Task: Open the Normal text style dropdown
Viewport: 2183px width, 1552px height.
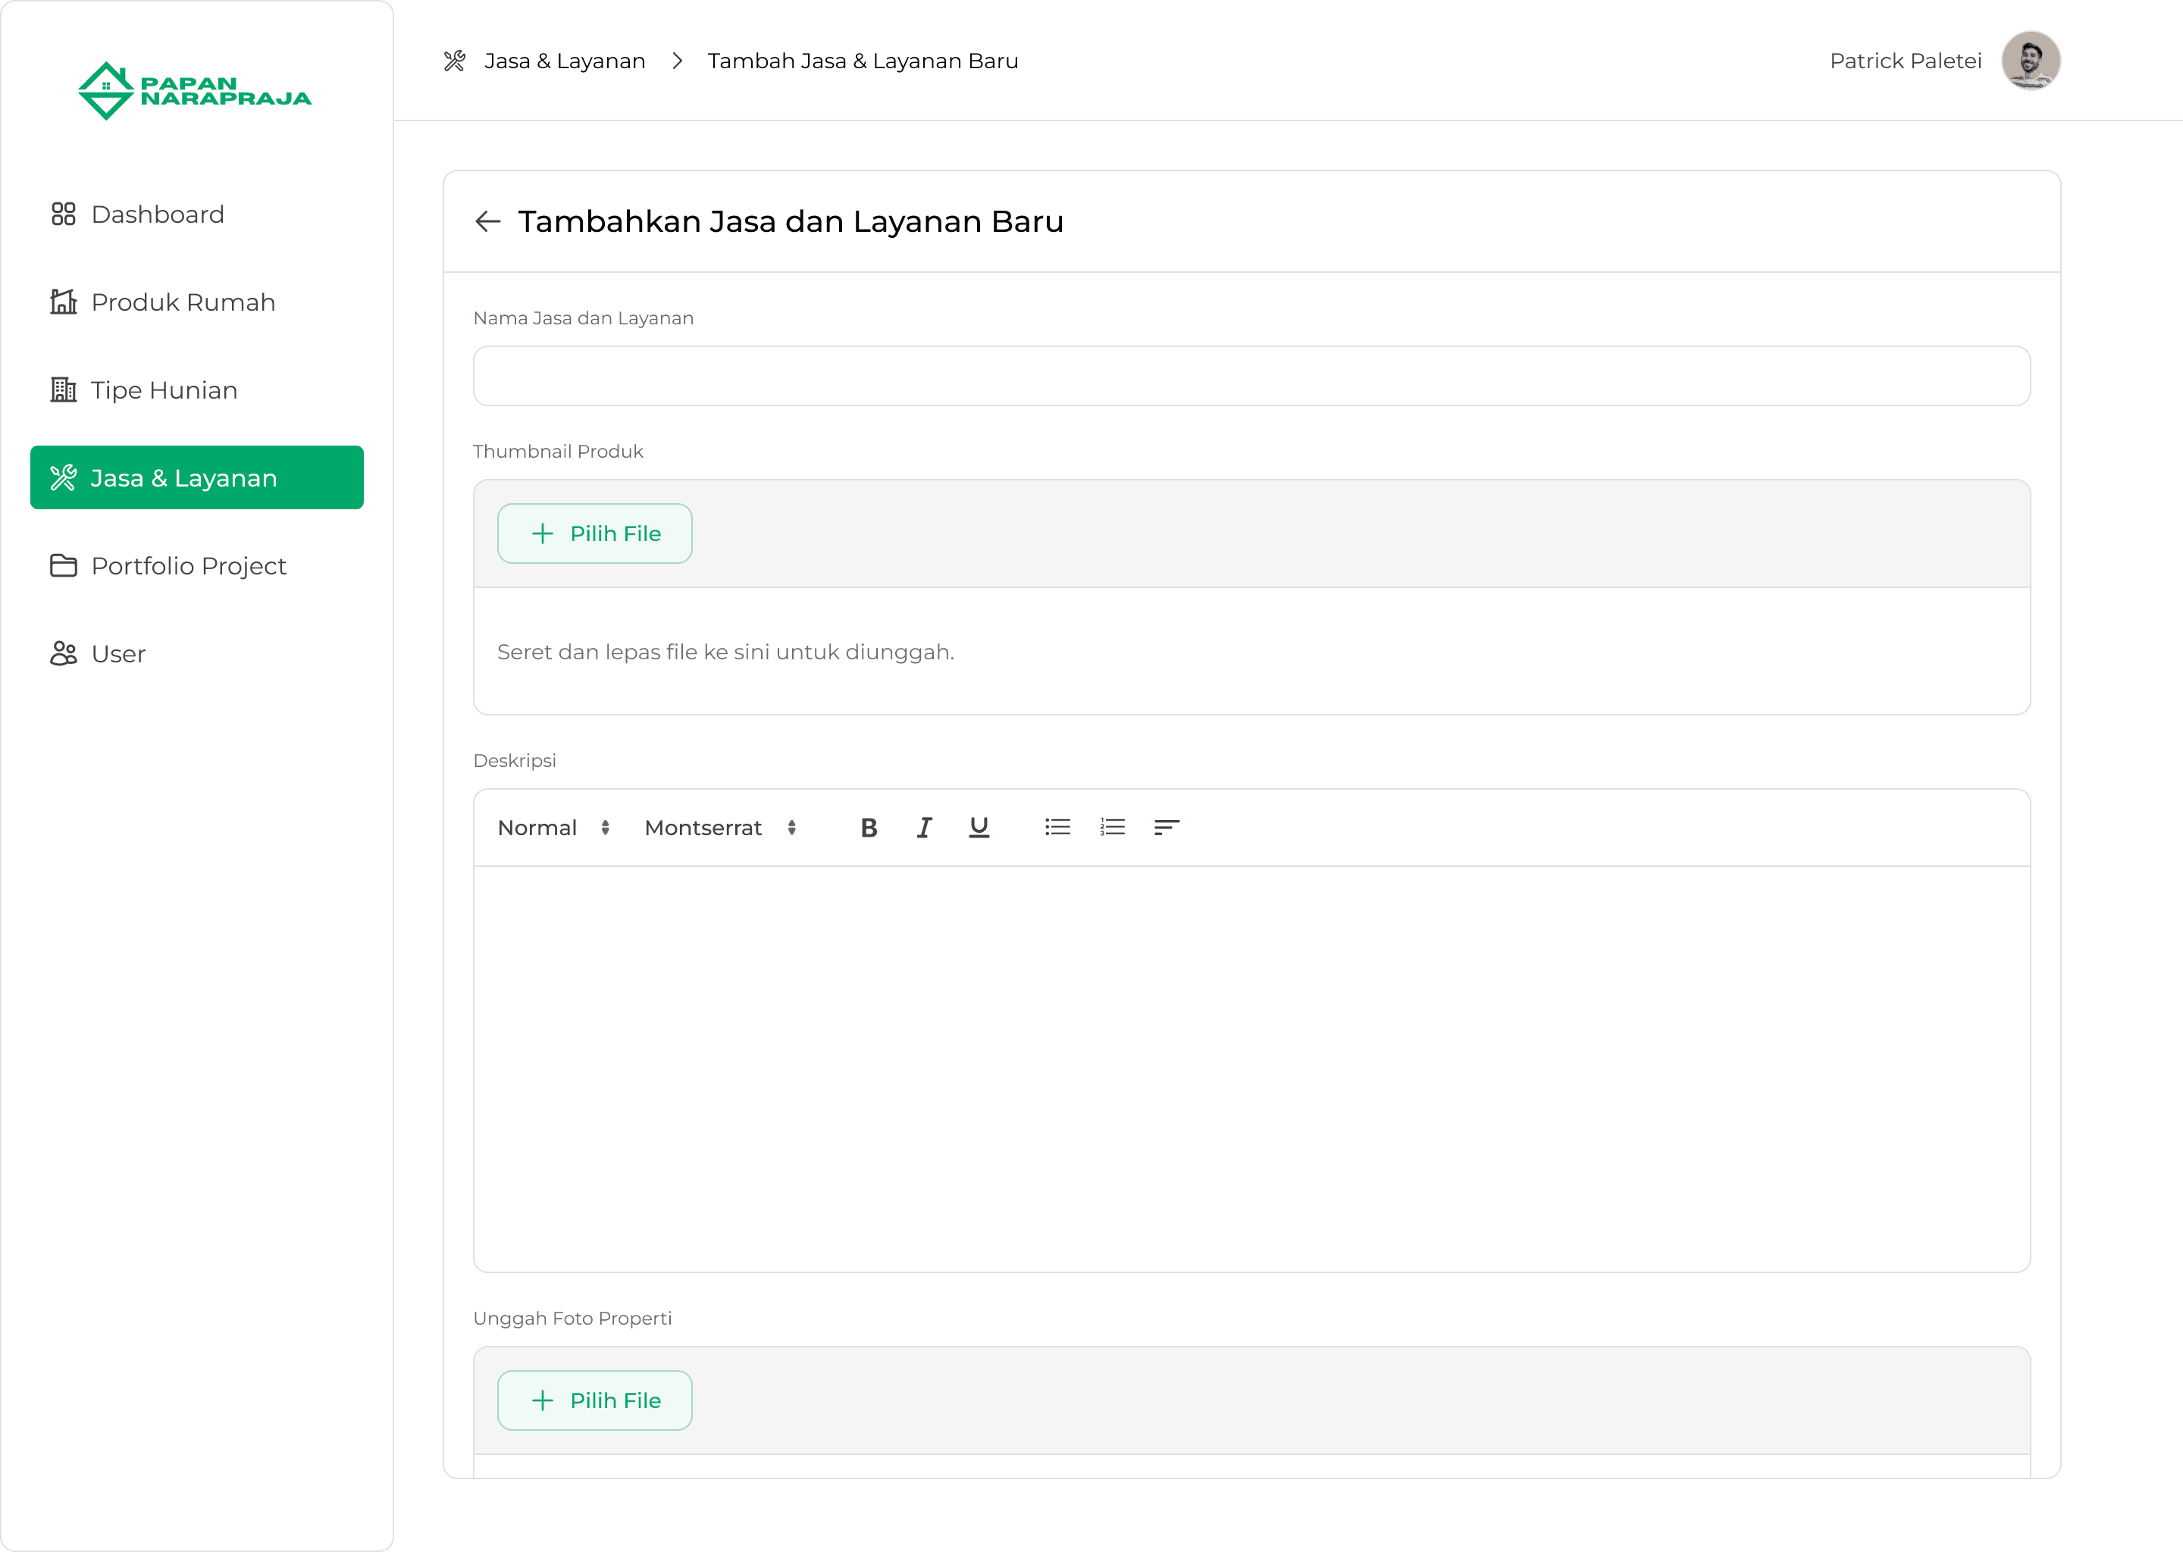Action: click(553, 828)
